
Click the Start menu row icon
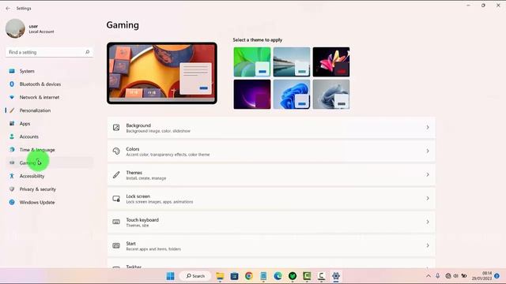pyautogui.click(x=116, y=245)
